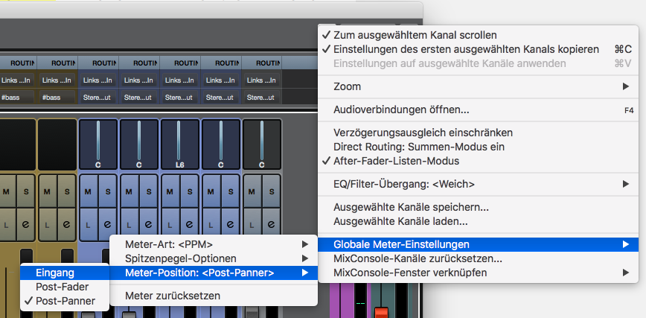Open output routing 'Stere...ut' on gray channel

click(260, 98)
